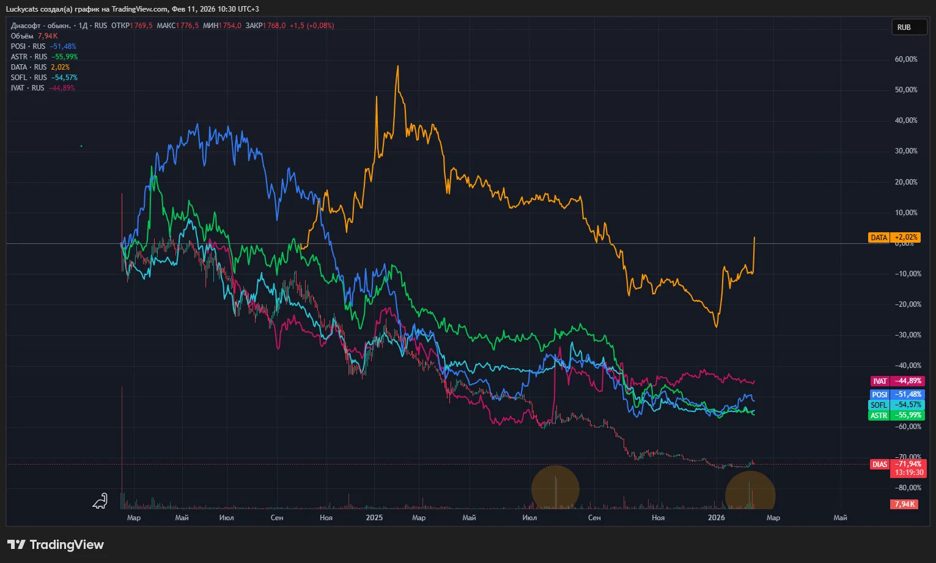Image resolution: width=936 pixels, height=563 pixels.
Task: Click the blue POSI price-scale label
Action: 897,395
